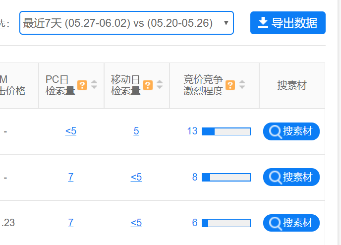Sort by 移动日检索量 using its sort arrows
The height and width of the screenshot is (245, 341).
(x=160, y=84)
